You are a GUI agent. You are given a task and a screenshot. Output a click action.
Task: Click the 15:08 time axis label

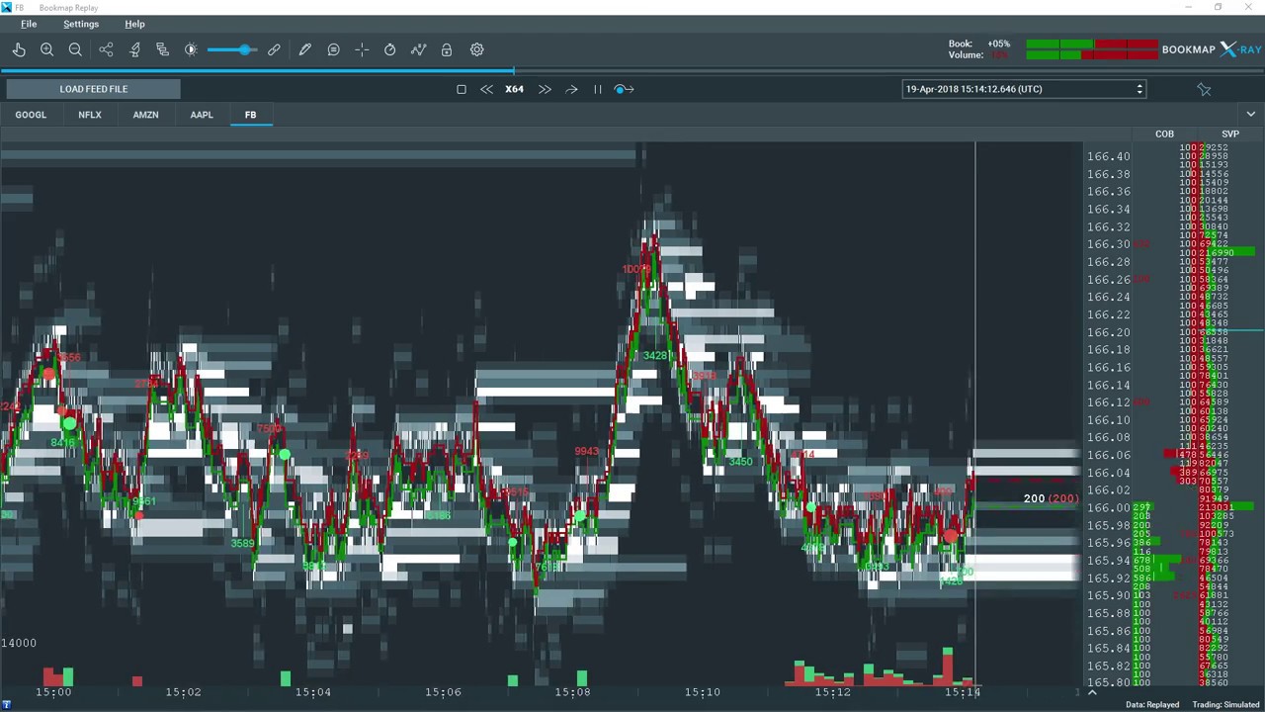pyautogui.click(x=572, y=692)
